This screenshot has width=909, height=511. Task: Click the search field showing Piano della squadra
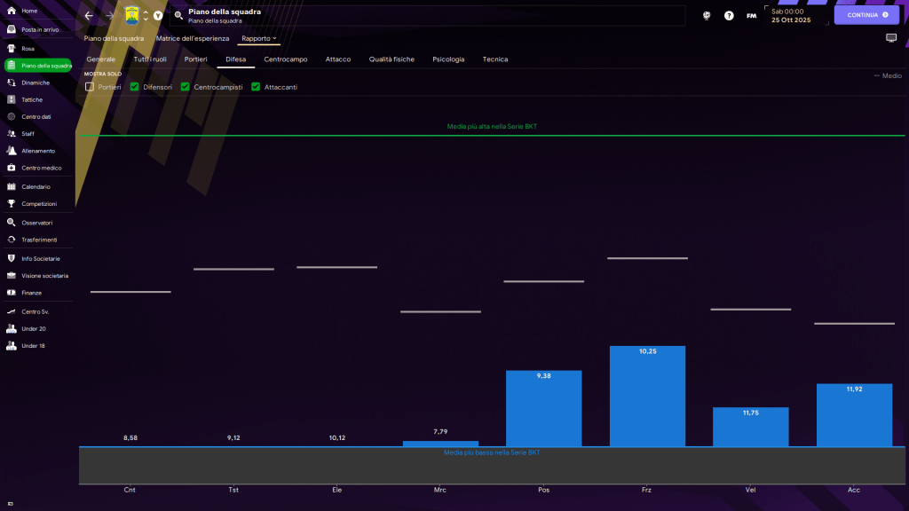click(x=426, y=16)
